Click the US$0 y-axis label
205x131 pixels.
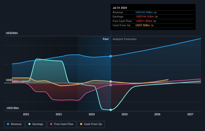[9, 80]
